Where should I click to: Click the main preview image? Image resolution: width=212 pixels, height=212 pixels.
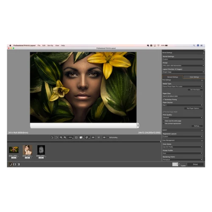click(83, 87)
